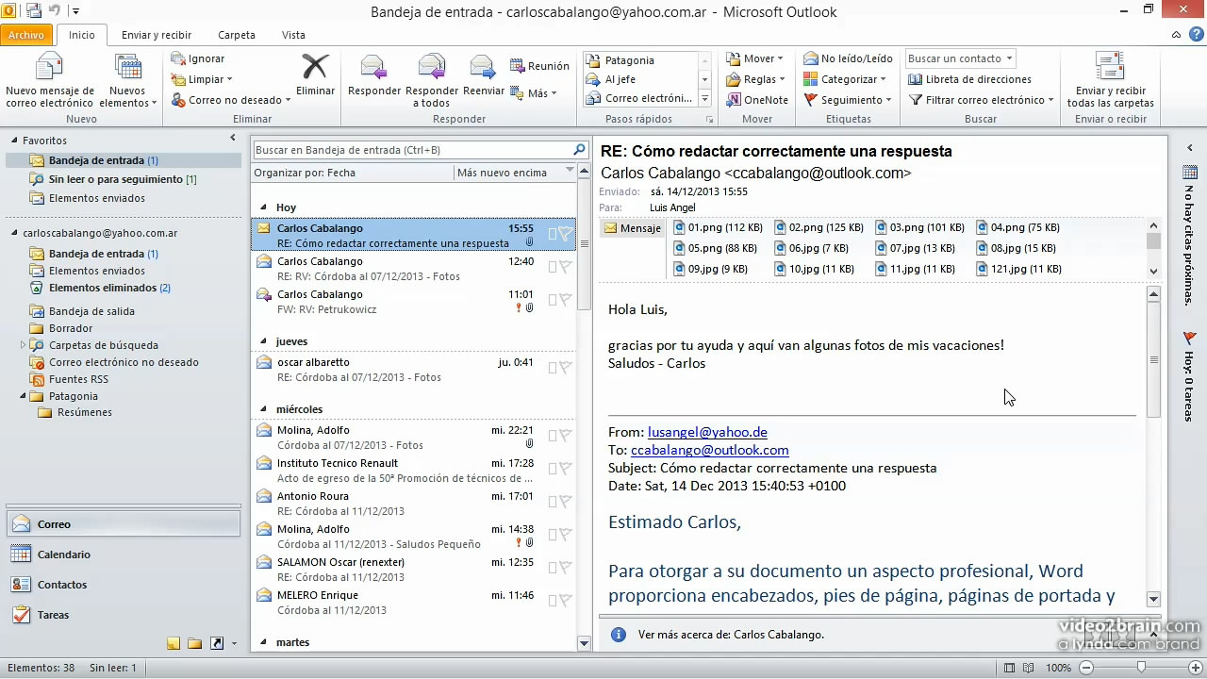Create a new email with Nuevo mensaje de correo electrónico

[x=49, y=81]
